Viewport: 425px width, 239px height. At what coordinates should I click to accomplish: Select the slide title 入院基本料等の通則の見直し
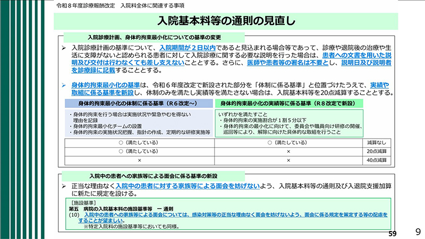coord(227,21)
